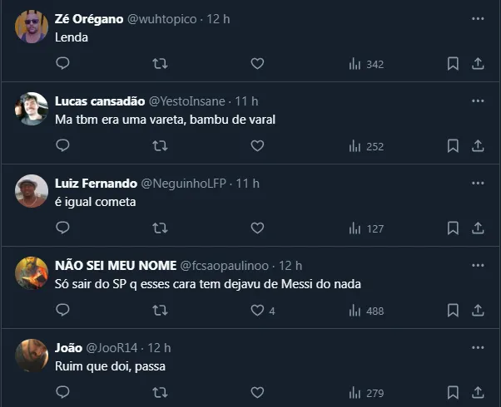Image resolution: width=501 pixels, height=407 pixels.
Task: Expand more options on João's tweet
Action: click(478, 347)
